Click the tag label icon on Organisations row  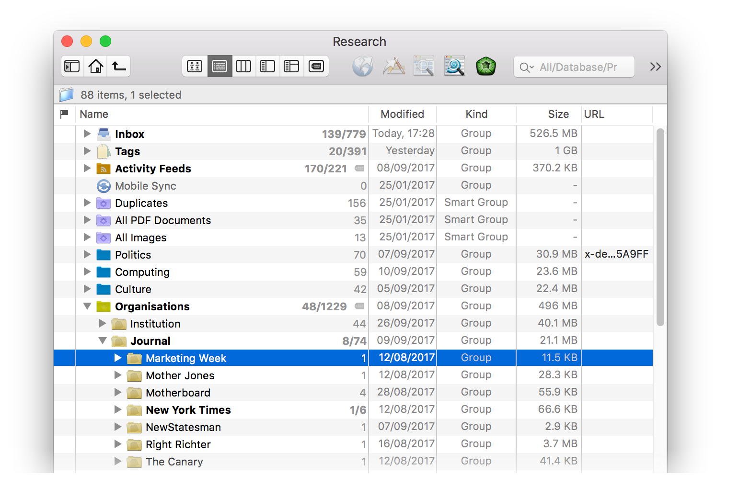359,306
